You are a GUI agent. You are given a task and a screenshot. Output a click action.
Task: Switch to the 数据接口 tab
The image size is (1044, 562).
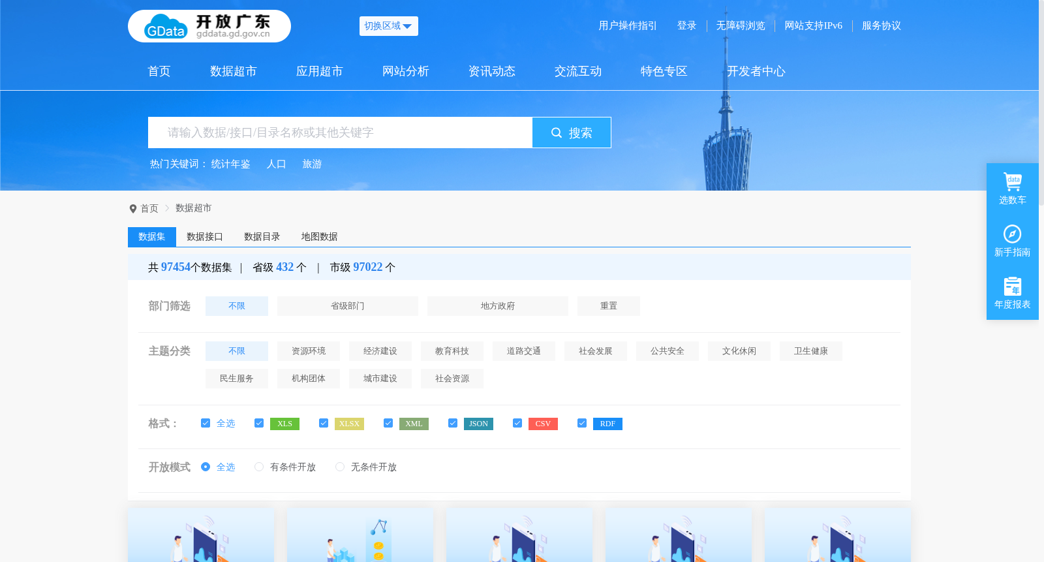(205, 237)
